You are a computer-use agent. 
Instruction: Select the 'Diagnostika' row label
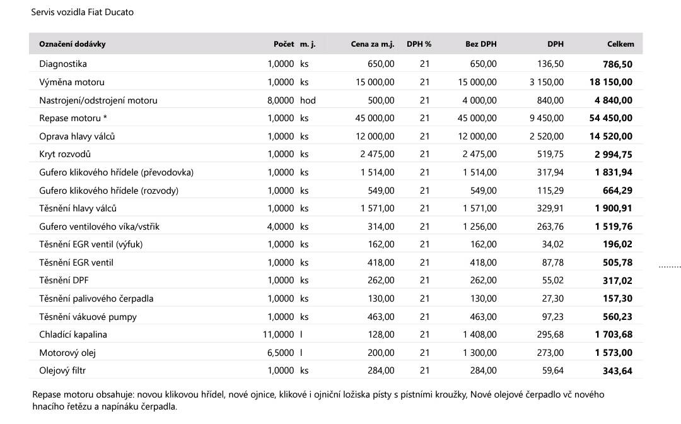[x=63, y=64]
